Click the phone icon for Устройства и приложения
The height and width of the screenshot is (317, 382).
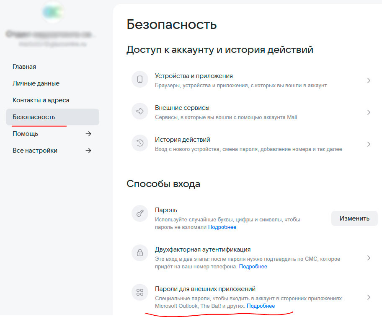click(x=140, y=80)
